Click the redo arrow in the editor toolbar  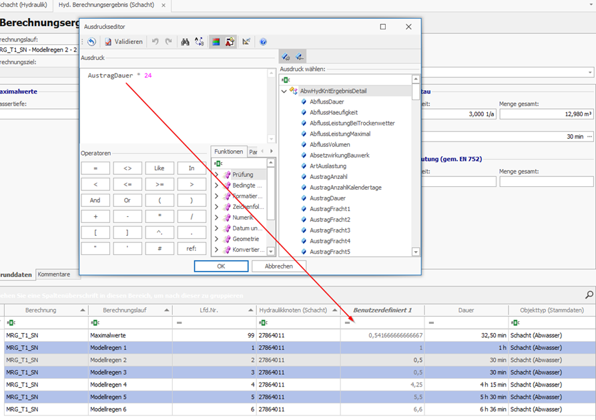[x=168, y=41]
